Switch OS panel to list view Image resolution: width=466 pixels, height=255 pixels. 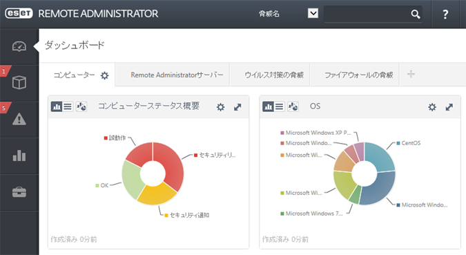pyautogui.click(x=280, y=106)
